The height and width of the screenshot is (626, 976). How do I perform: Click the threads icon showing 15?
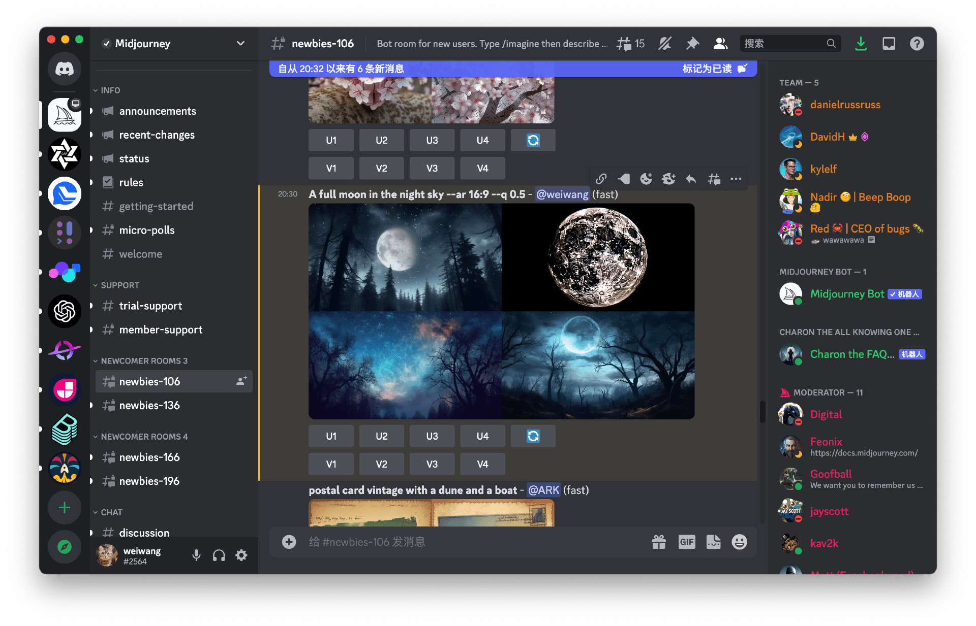click(x=630, y=44)
